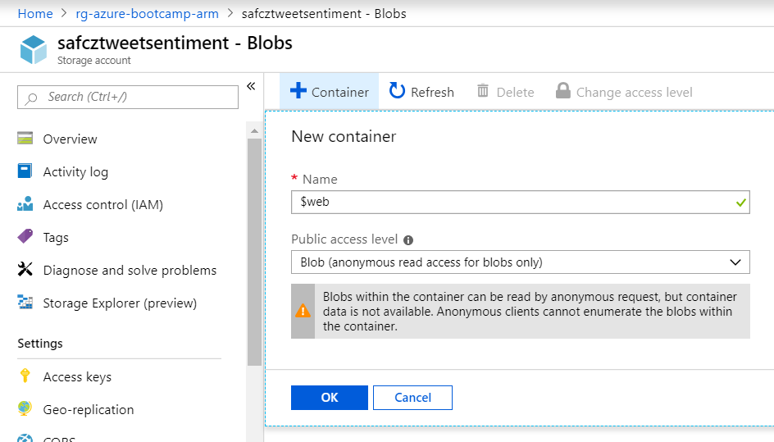This screenshot has height=442, width=774.
Task: Click the Diagnose and solve problems icon
Action: (x=25, y=270)
